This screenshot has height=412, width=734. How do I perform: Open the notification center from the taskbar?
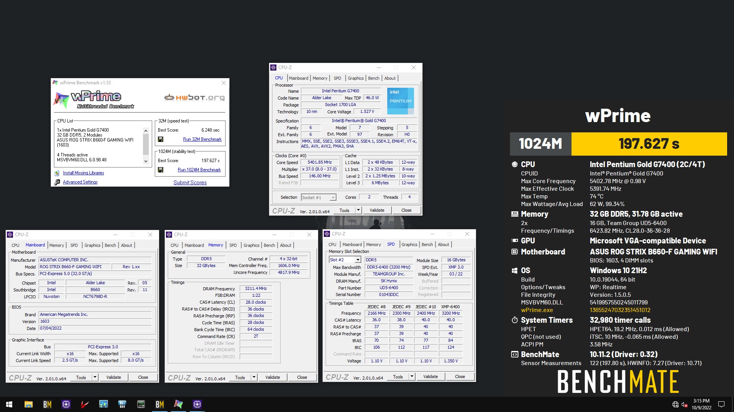[x=721, y=404]
